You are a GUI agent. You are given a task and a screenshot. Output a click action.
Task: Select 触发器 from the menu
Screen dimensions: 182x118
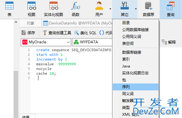[136, 101]
